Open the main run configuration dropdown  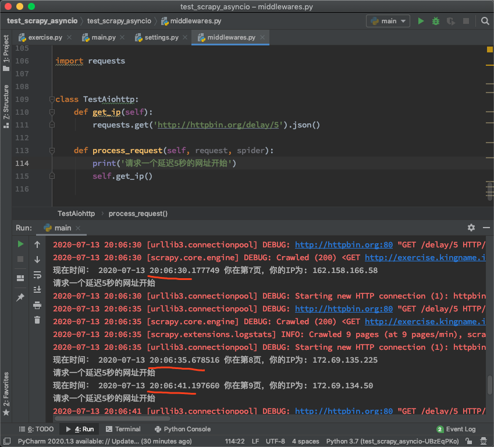coord(389,21)
